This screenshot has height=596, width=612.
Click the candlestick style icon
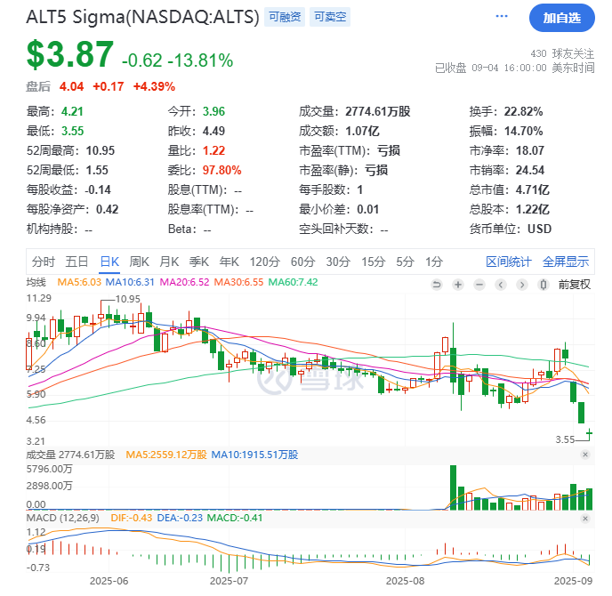tap(544, 285)
